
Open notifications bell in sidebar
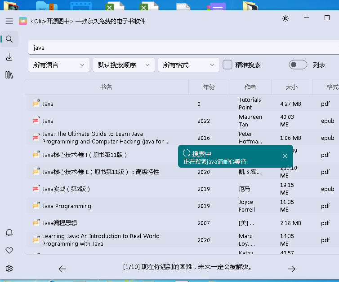pyautogui.click(x=9, y=233)
